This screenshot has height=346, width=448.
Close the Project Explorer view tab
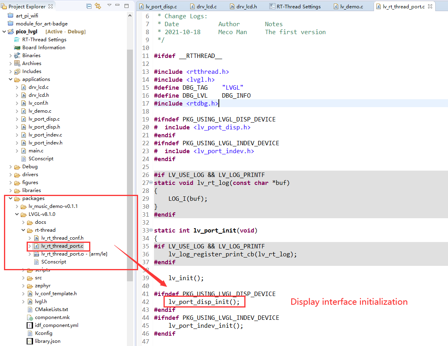pos(51,6)
